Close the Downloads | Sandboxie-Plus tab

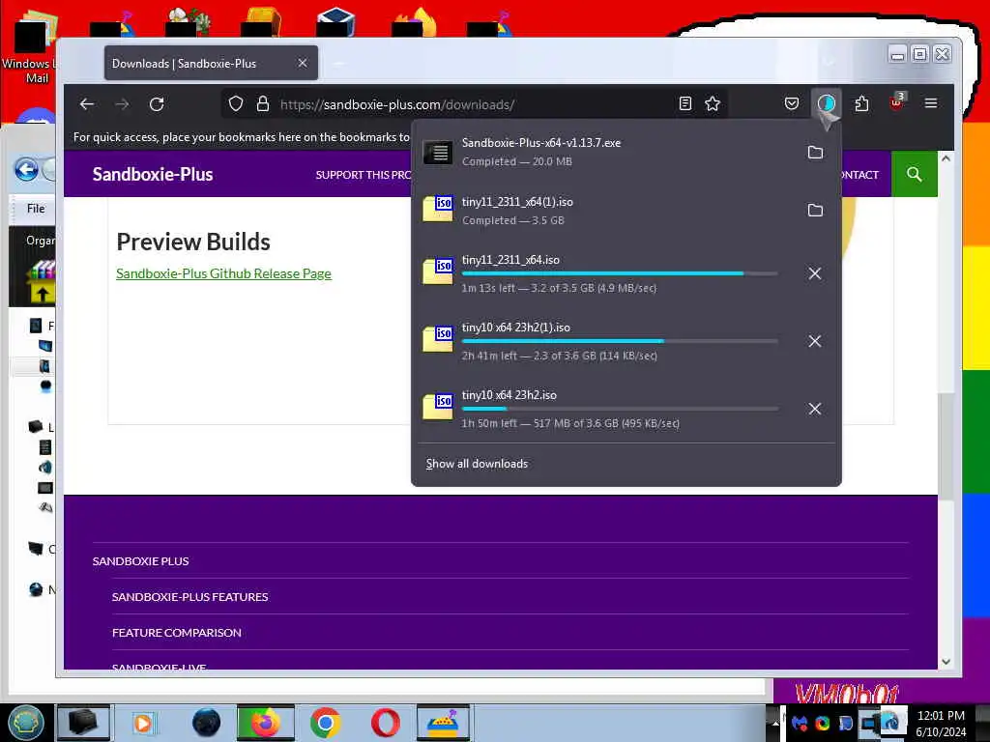coord(303,63)
